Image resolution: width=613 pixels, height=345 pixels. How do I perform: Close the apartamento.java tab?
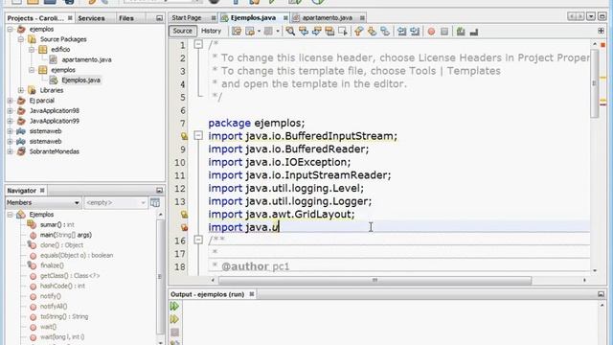[362, 18]
